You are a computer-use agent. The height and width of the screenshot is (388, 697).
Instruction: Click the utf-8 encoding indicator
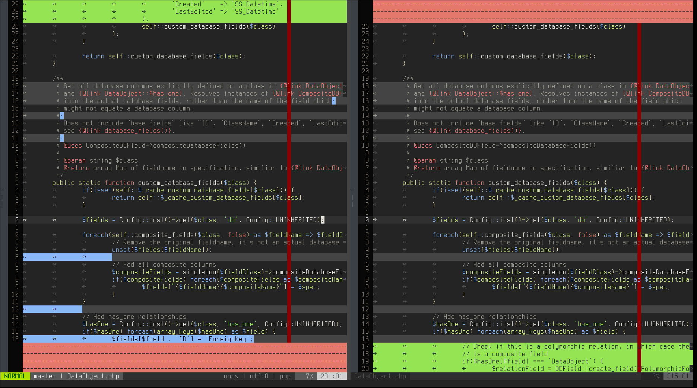259,376
